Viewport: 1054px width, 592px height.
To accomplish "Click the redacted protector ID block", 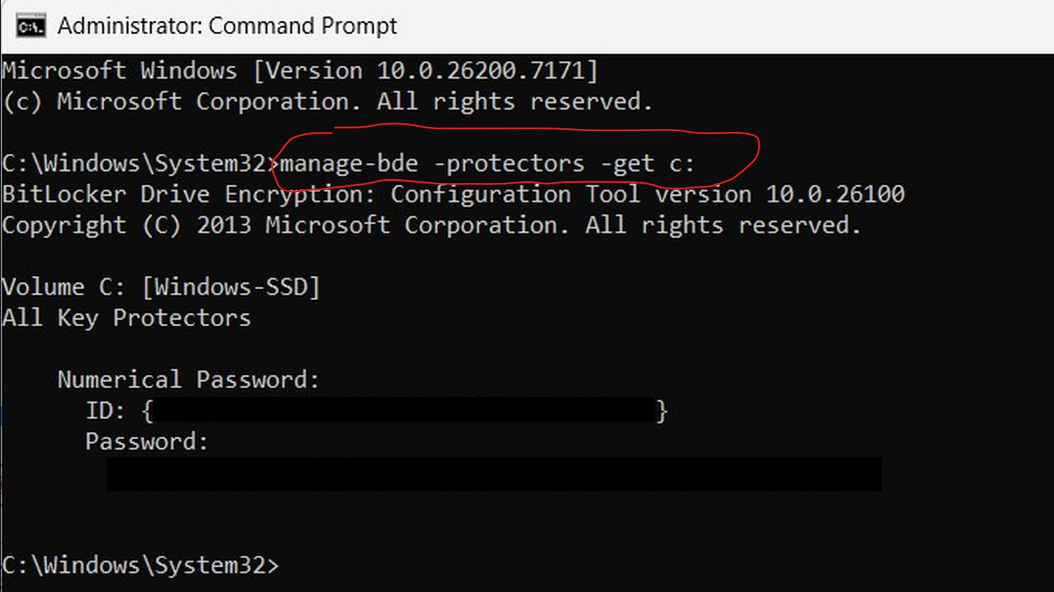I will (x=404, y=411).
